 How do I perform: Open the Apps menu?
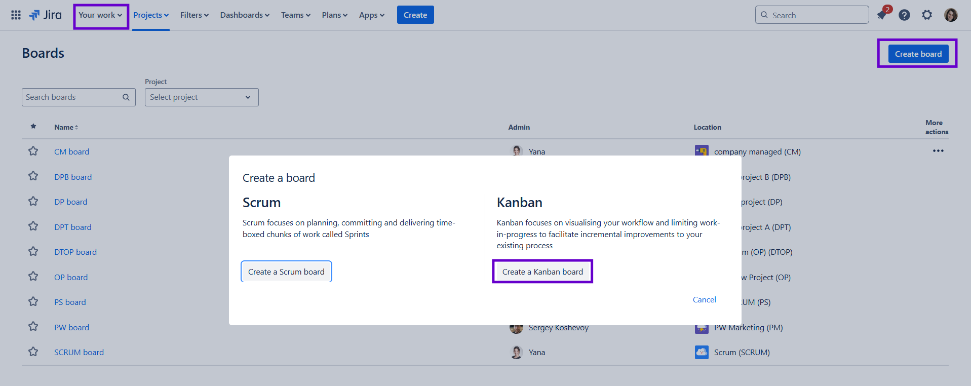click(x=372, y=15)
